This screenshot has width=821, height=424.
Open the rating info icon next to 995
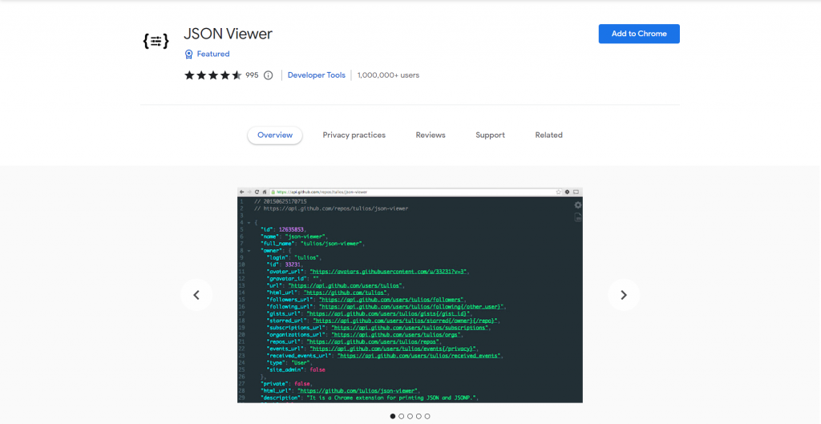point(268,75)
